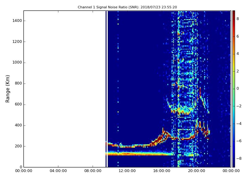Click the dark blue bottom of the colorbar
Viewport: 247px width, 185px height.
234,164
